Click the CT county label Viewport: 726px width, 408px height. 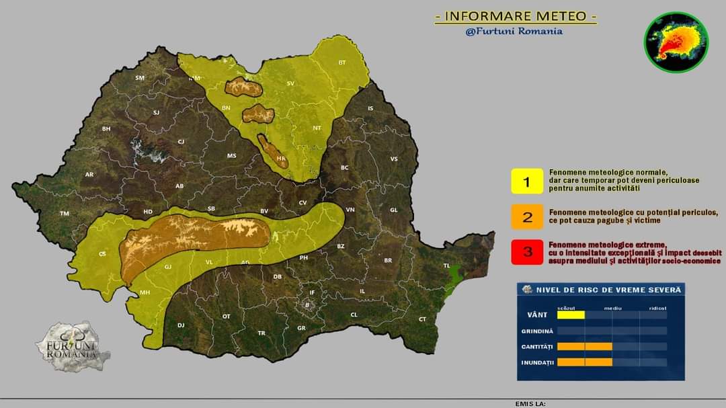(422, 319)
